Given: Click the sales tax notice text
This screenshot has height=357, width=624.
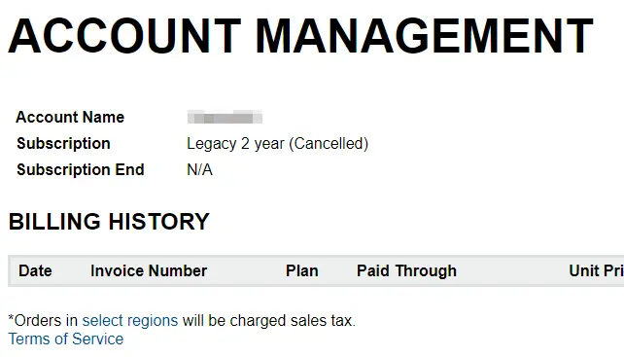Looking at the screenshot, I should (x=182, y=320).
